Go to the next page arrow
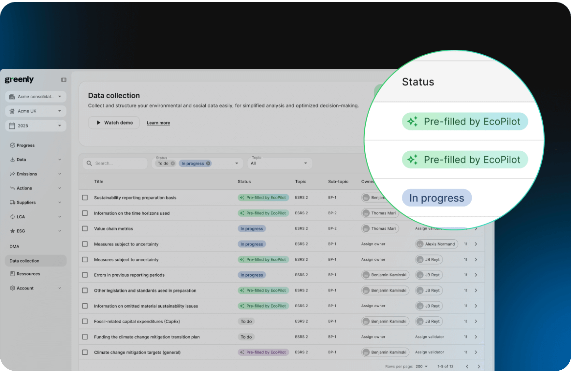Image resolution: width=571 pixels, height=371 pixels. [x=479, y=366]
